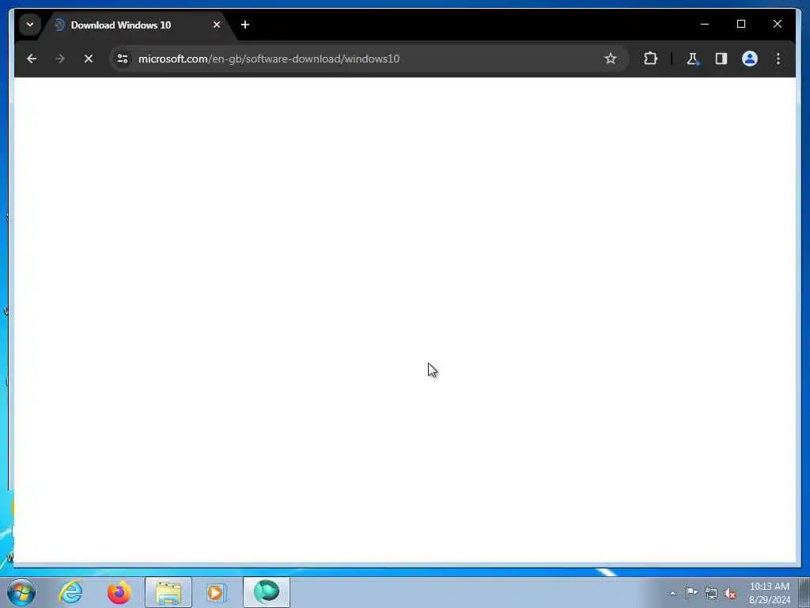Screen dimensions: 810x608
Task: Minimize the browser window
Action: tap(705, 24)
